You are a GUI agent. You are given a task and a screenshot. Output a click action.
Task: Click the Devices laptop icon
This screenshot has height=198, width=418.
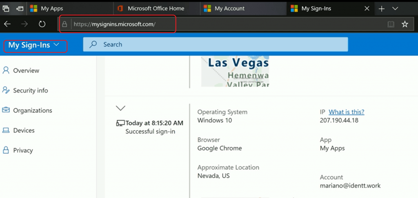click(6, 130)
